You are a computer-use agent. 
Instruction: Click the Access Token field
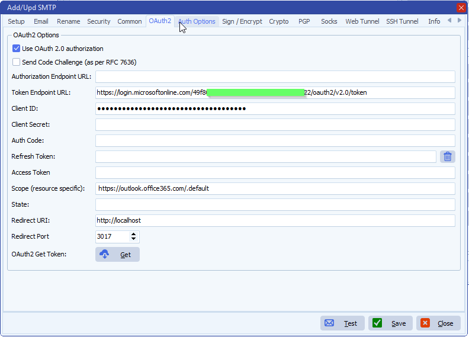pyautogui.click(x=275, y=173)
